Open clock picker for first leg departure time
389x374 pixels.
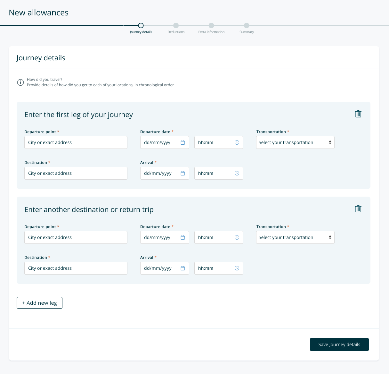[x=237, y=142]
